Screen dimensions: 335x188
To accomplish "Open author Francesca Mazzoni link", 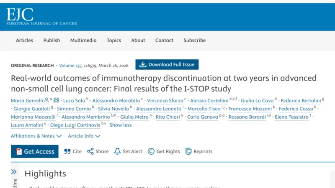I will pos(250,109).
